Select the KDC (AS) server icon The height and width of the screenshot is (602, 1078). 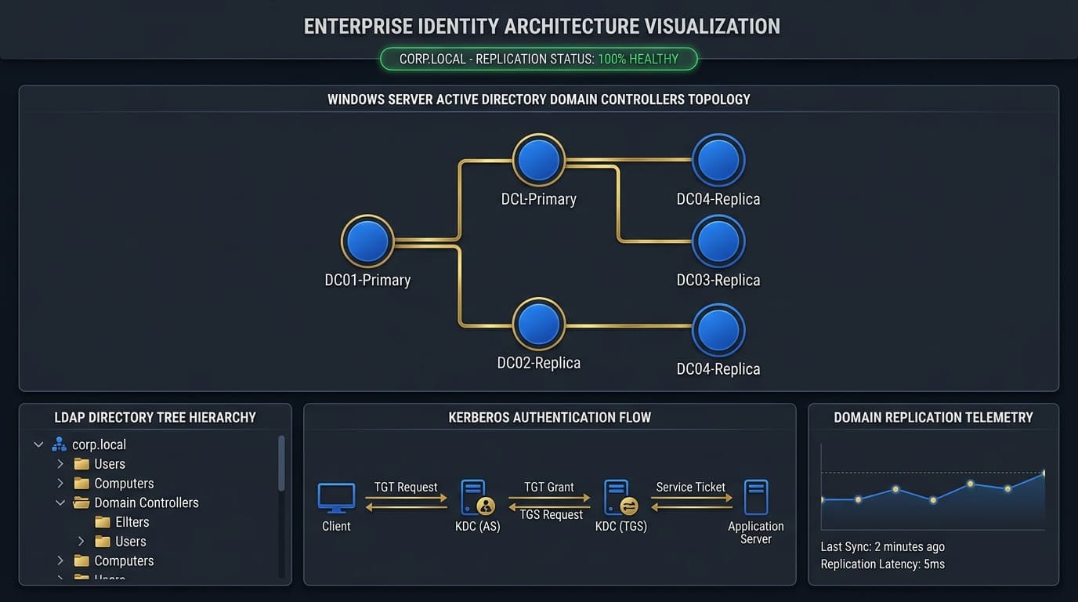coord(477,498)
